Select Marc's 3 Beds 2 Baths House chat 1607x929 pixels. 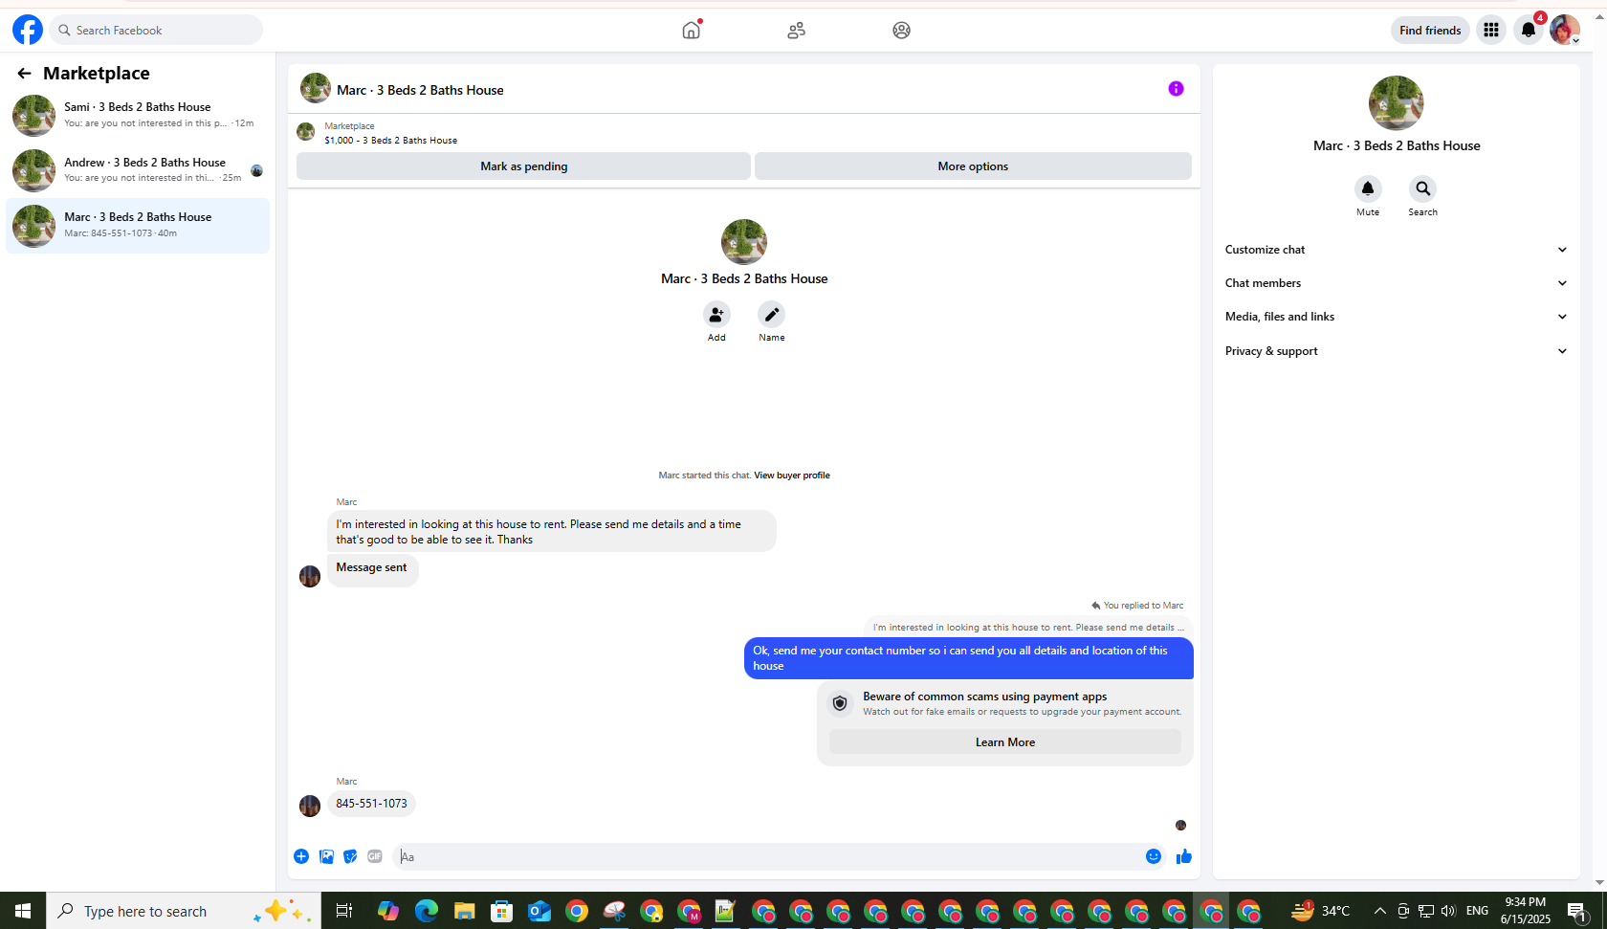(x=138, y=226)
